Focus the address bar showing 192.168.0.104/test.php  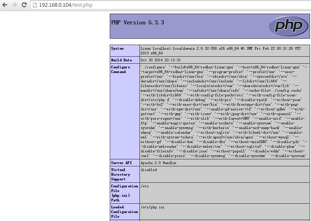171,5
